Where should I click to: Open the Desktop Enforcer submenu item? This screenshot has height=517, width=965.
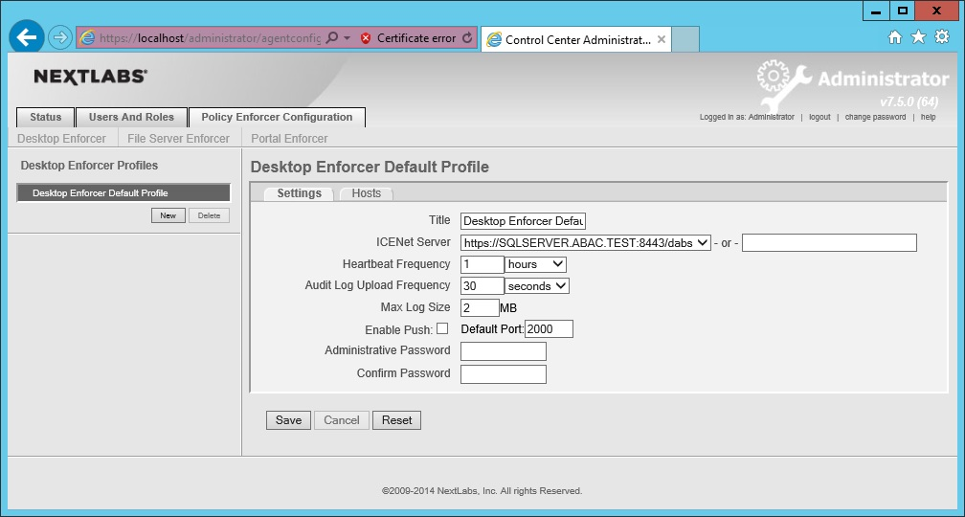(x=61, y=139)
